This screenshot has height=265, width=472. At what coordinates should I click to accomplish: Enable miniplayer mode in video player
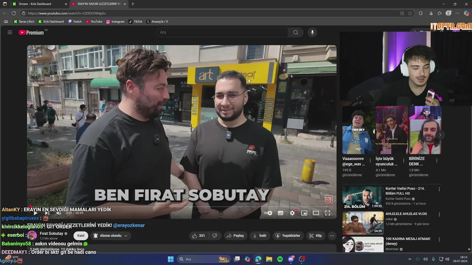pyautogui.click(x=304, y=213)
